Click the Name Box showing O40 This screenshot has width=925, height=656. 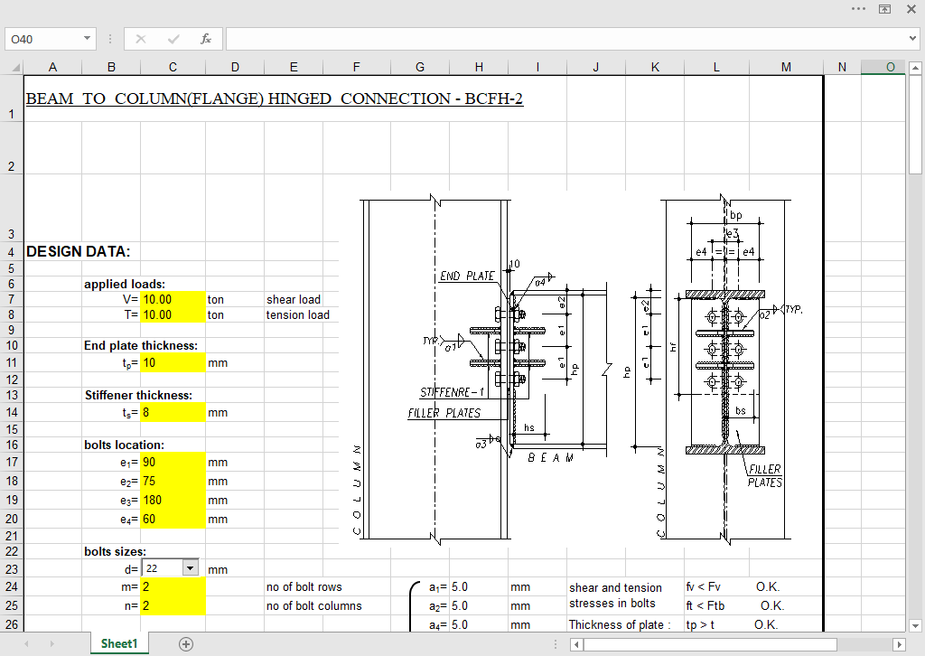pyautogui.click(x=44, y=39)
